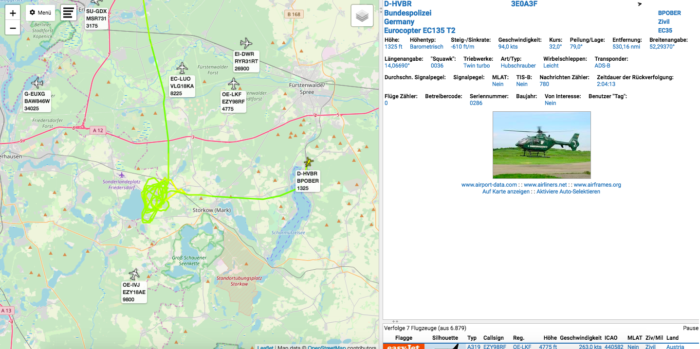Click the OE-IVJ EZY18AE map label
The height and width of the screenshot is (349, 700).
point(134,292)
